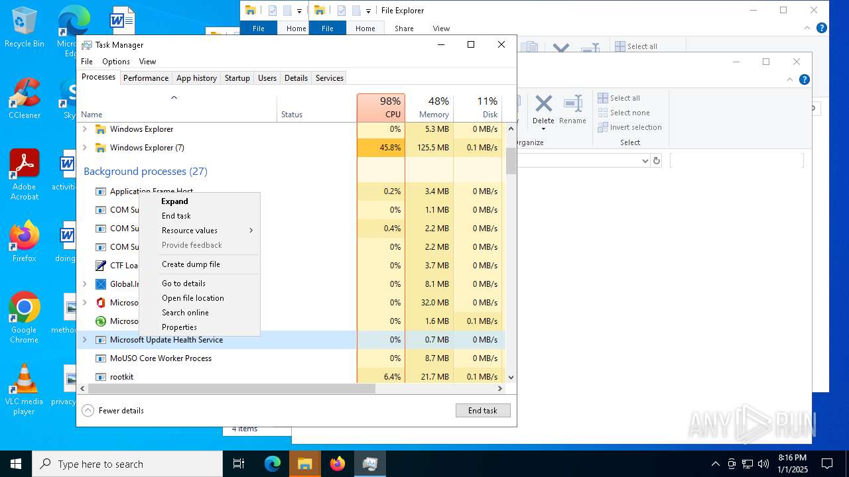The image size is (849, 477).
Task: Click the Windows Start button
Action: point(16,464)
